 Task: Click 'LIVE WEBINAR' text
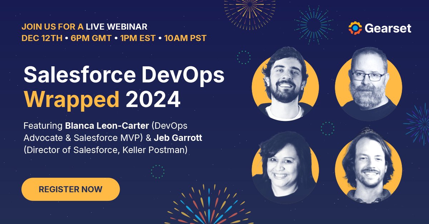pyautogui.click(x=117, y=27)
